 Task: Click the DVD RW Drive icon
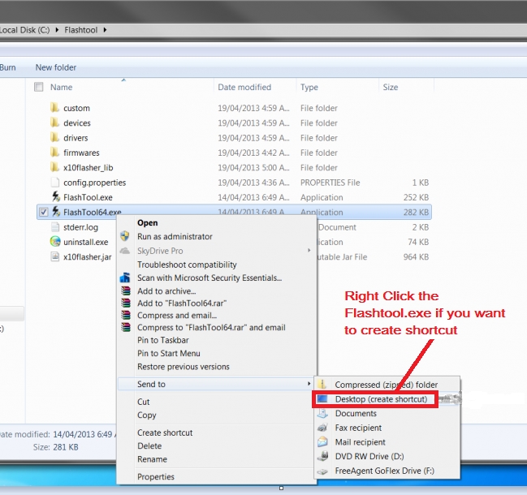pos(322,456)
